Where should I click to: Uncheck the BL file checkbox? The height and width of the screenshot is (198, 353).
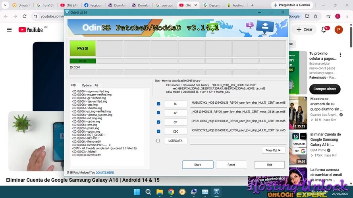(158, 104)
